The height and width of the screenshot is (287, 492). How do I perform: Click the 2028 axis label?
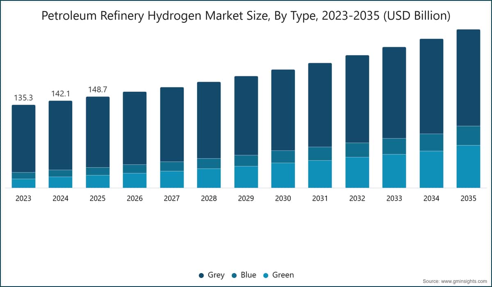point(209,198)
